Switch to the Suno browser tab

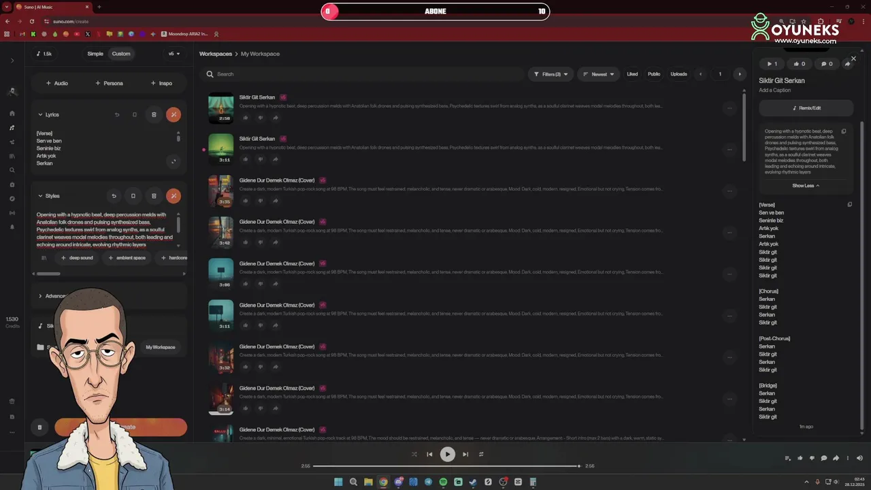pyautogui.click(x=51, y=7)
